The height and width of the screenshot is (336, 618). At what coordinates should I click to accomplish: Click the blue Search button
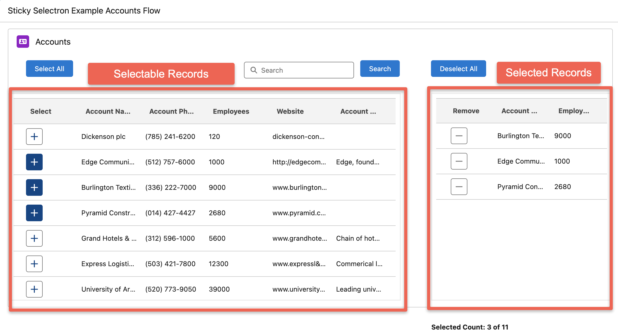click(380, 69)
